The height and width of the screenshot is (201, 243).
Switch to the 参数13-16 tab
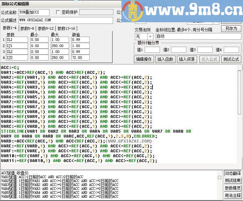click(x=66, y=28)
